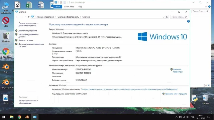The width and height of the screenshot is (214, 120).
Task: Click the search box in Explorer window
Action: tap(200, 11)
